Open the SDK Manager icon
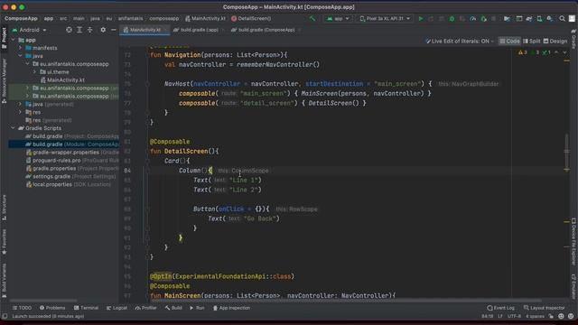Viewport: 578px width, 325px height. click(x=550, y=18)
